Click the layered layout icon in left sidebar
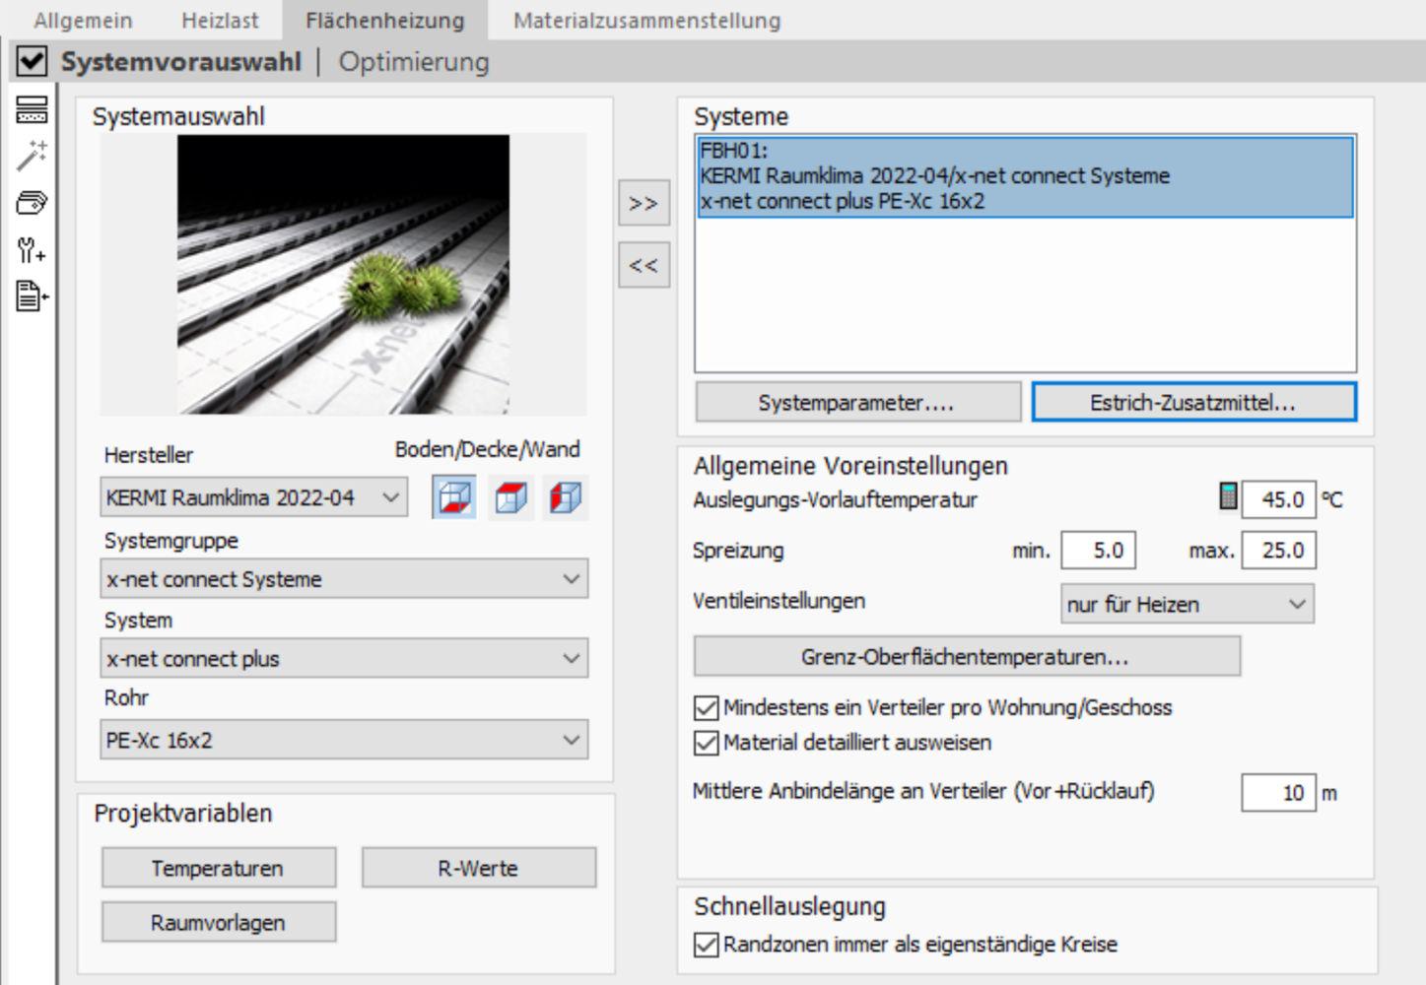The width and height of the screenshot is (1426, 985). (32, 109)
